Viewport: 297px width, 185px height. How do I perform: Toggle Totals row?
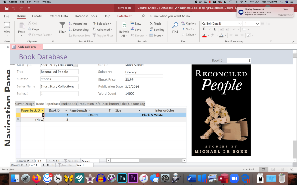(155, 24)
